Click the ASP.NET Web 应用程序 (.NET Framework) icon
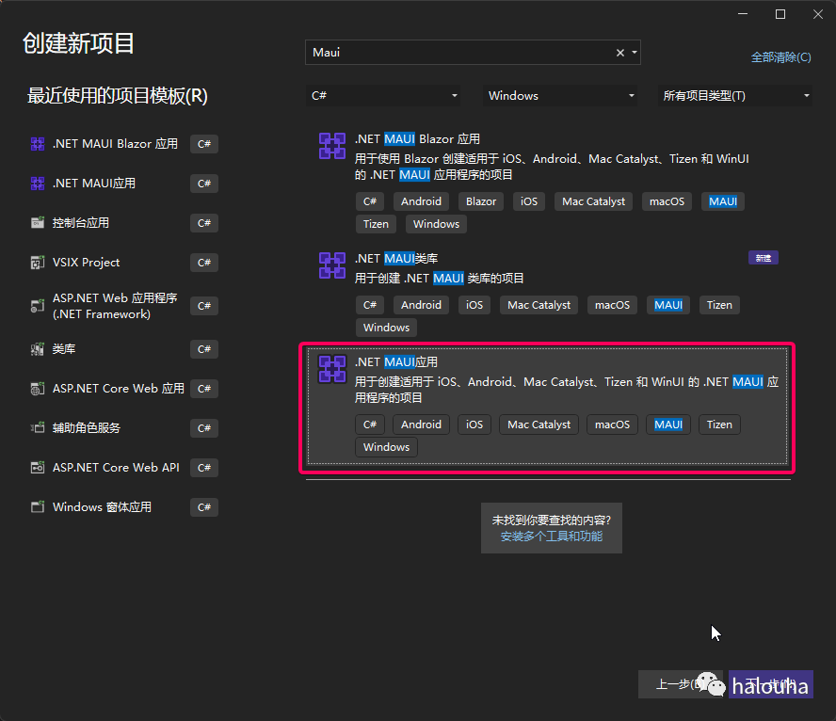 click(x=38, y=306)
